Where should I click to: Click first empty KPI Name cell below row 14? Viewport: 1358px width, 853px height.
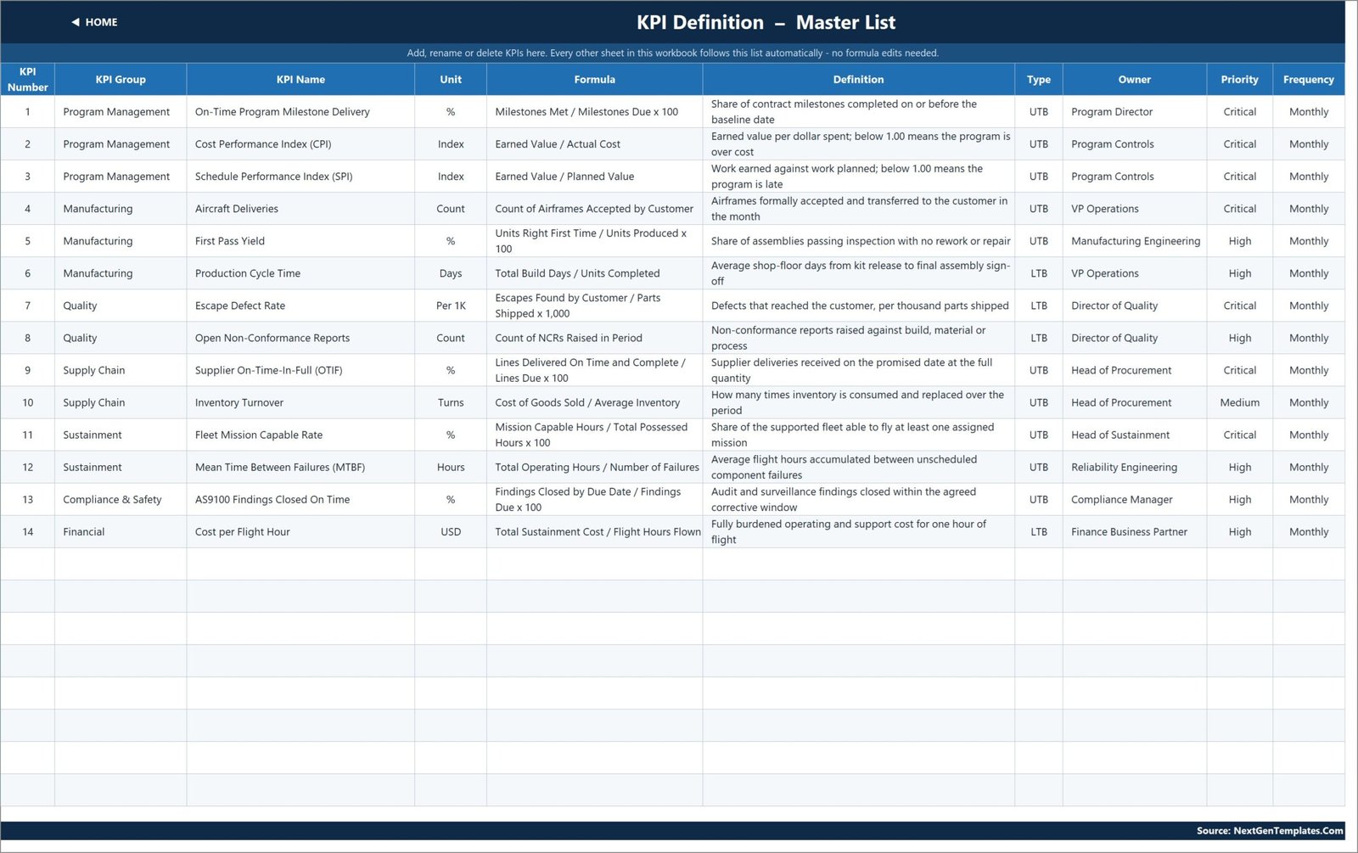pyautogui.click(x=300, y=564)
